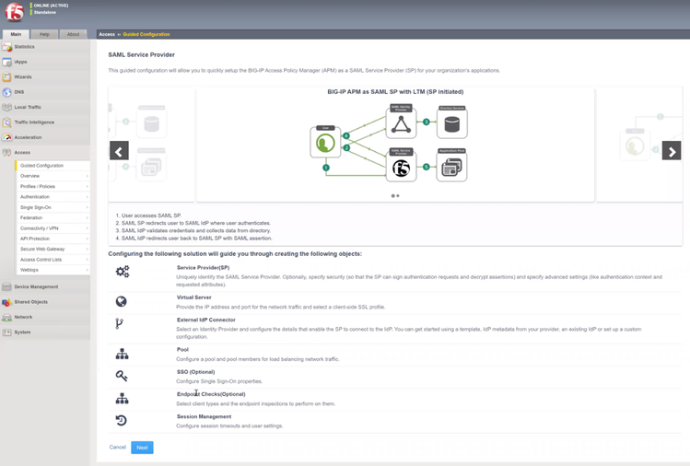Screen dimensions: 690x466
Task: Click the Virtual Server heading
Action: (x=194, y=297)
